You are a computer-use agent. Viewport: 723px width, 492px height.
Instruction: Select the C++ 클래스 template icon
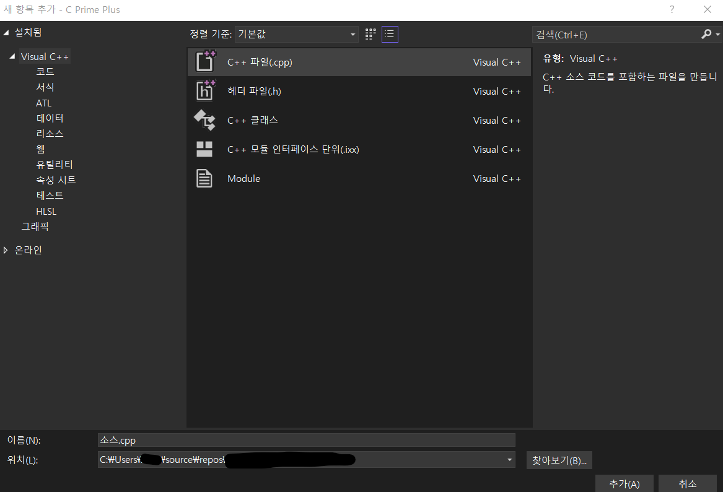tap(204, 120)
